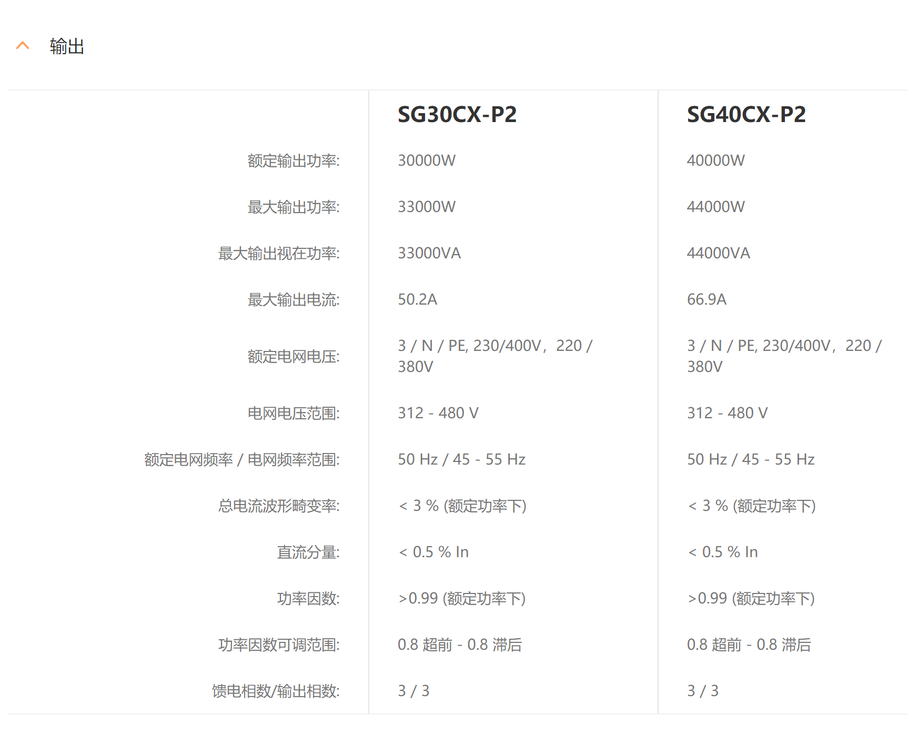The image size is (908, 735).
Task: Click the 50.2A maximum current value
Action: [417, 299]
